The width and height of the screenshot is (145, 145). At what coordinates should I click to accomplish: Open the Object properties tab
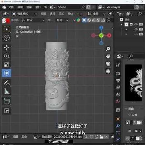(x=118, y=119)
